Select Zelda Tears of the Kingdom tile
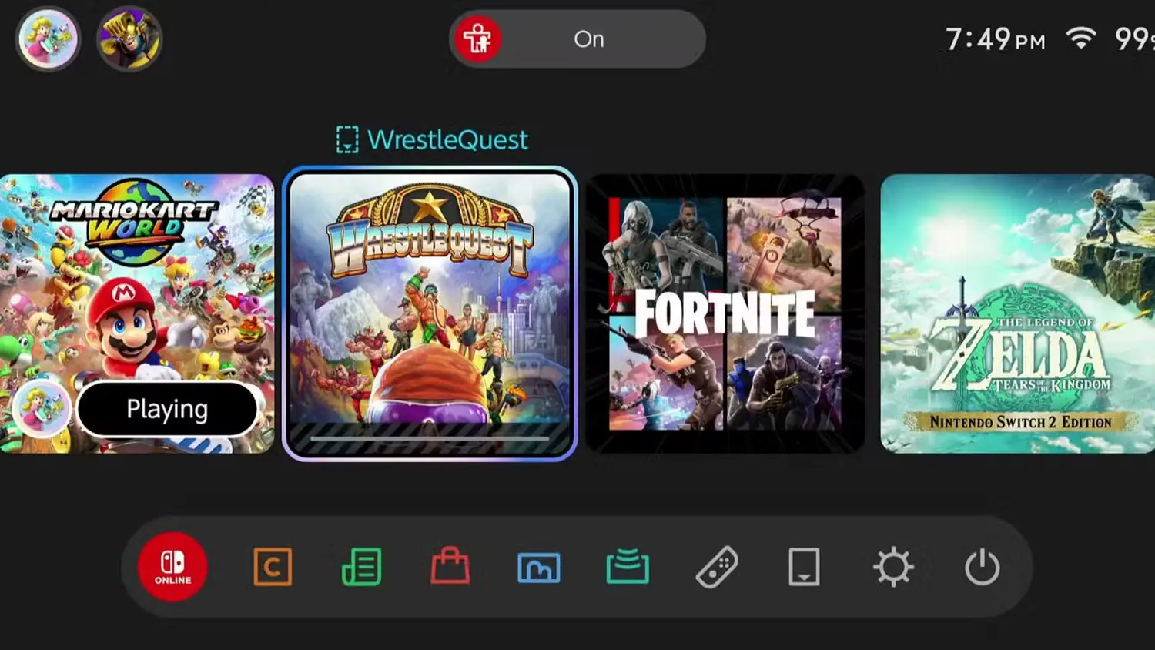This screenshot has height=650, width=1155. tap(1018, 313)
